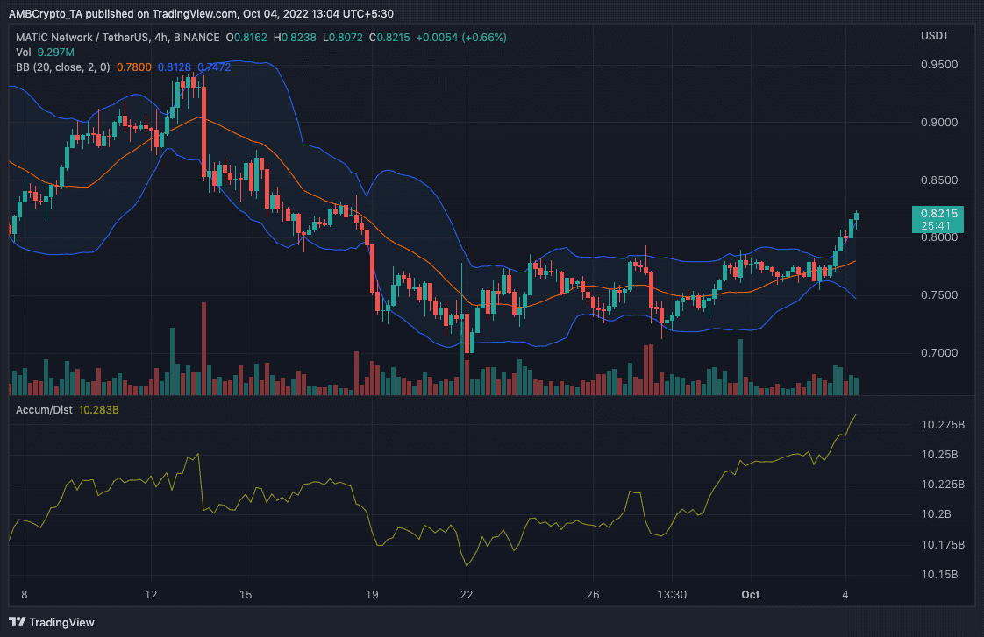The image size is (984, 637).
Task: Select the Accum/Dist indicator label
Action: (45, 408)
